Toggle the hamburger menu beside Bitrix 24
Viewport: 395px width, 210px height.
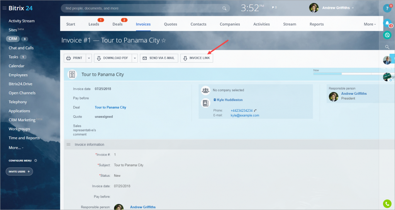tap(4, 8)
